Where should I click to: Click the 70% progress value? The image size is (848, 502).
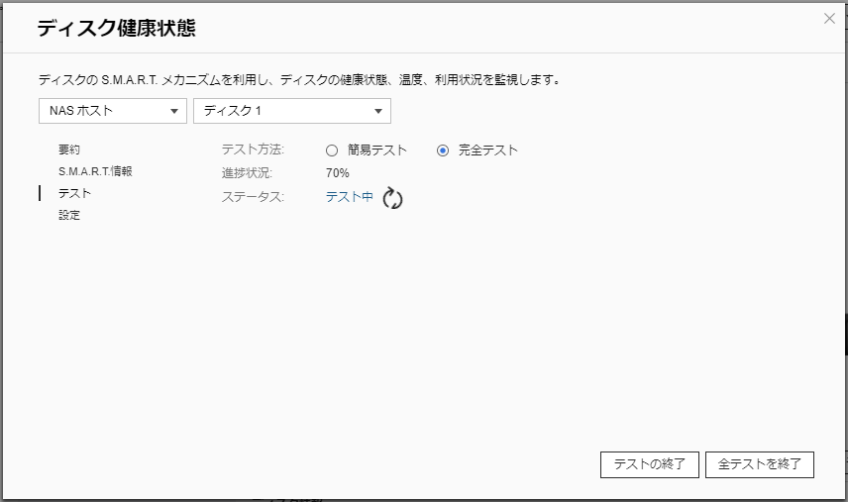click(x=337, y=173)
